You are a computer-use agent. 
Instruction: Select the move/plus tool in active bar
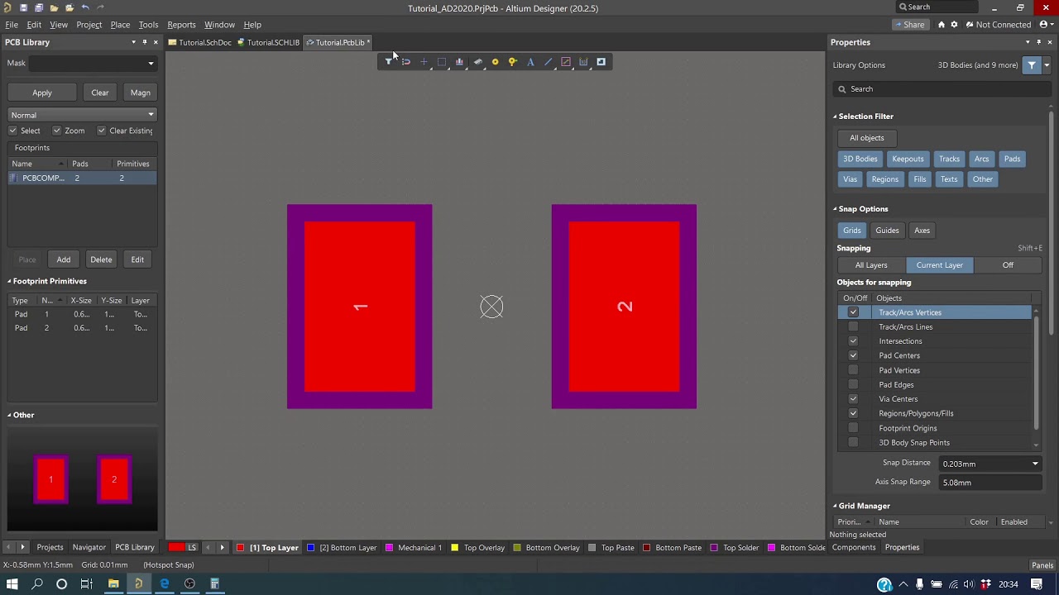tap(424, 62)
